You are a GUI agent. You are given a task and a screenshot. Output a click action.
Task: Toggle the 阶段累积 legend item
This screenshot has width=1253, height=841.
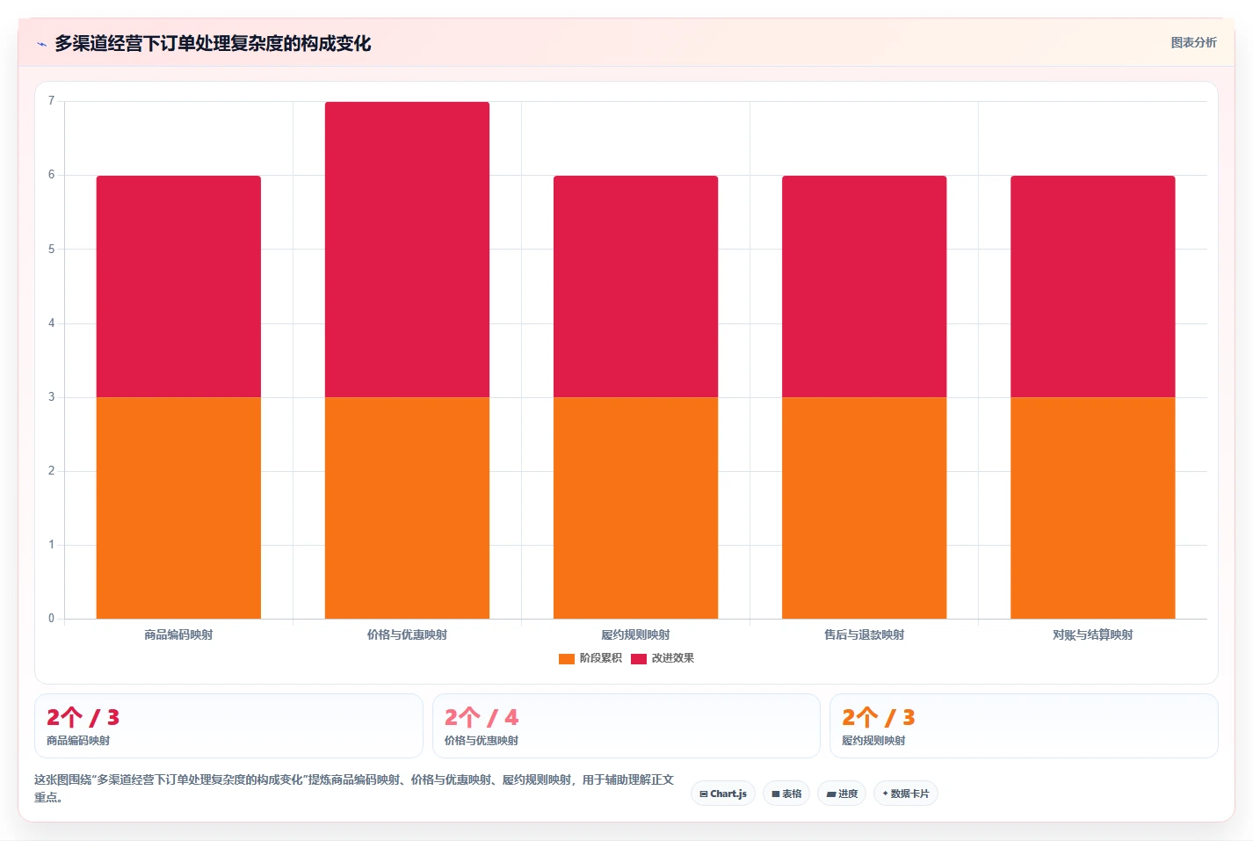pyautogui.click(x=590, y=658)
